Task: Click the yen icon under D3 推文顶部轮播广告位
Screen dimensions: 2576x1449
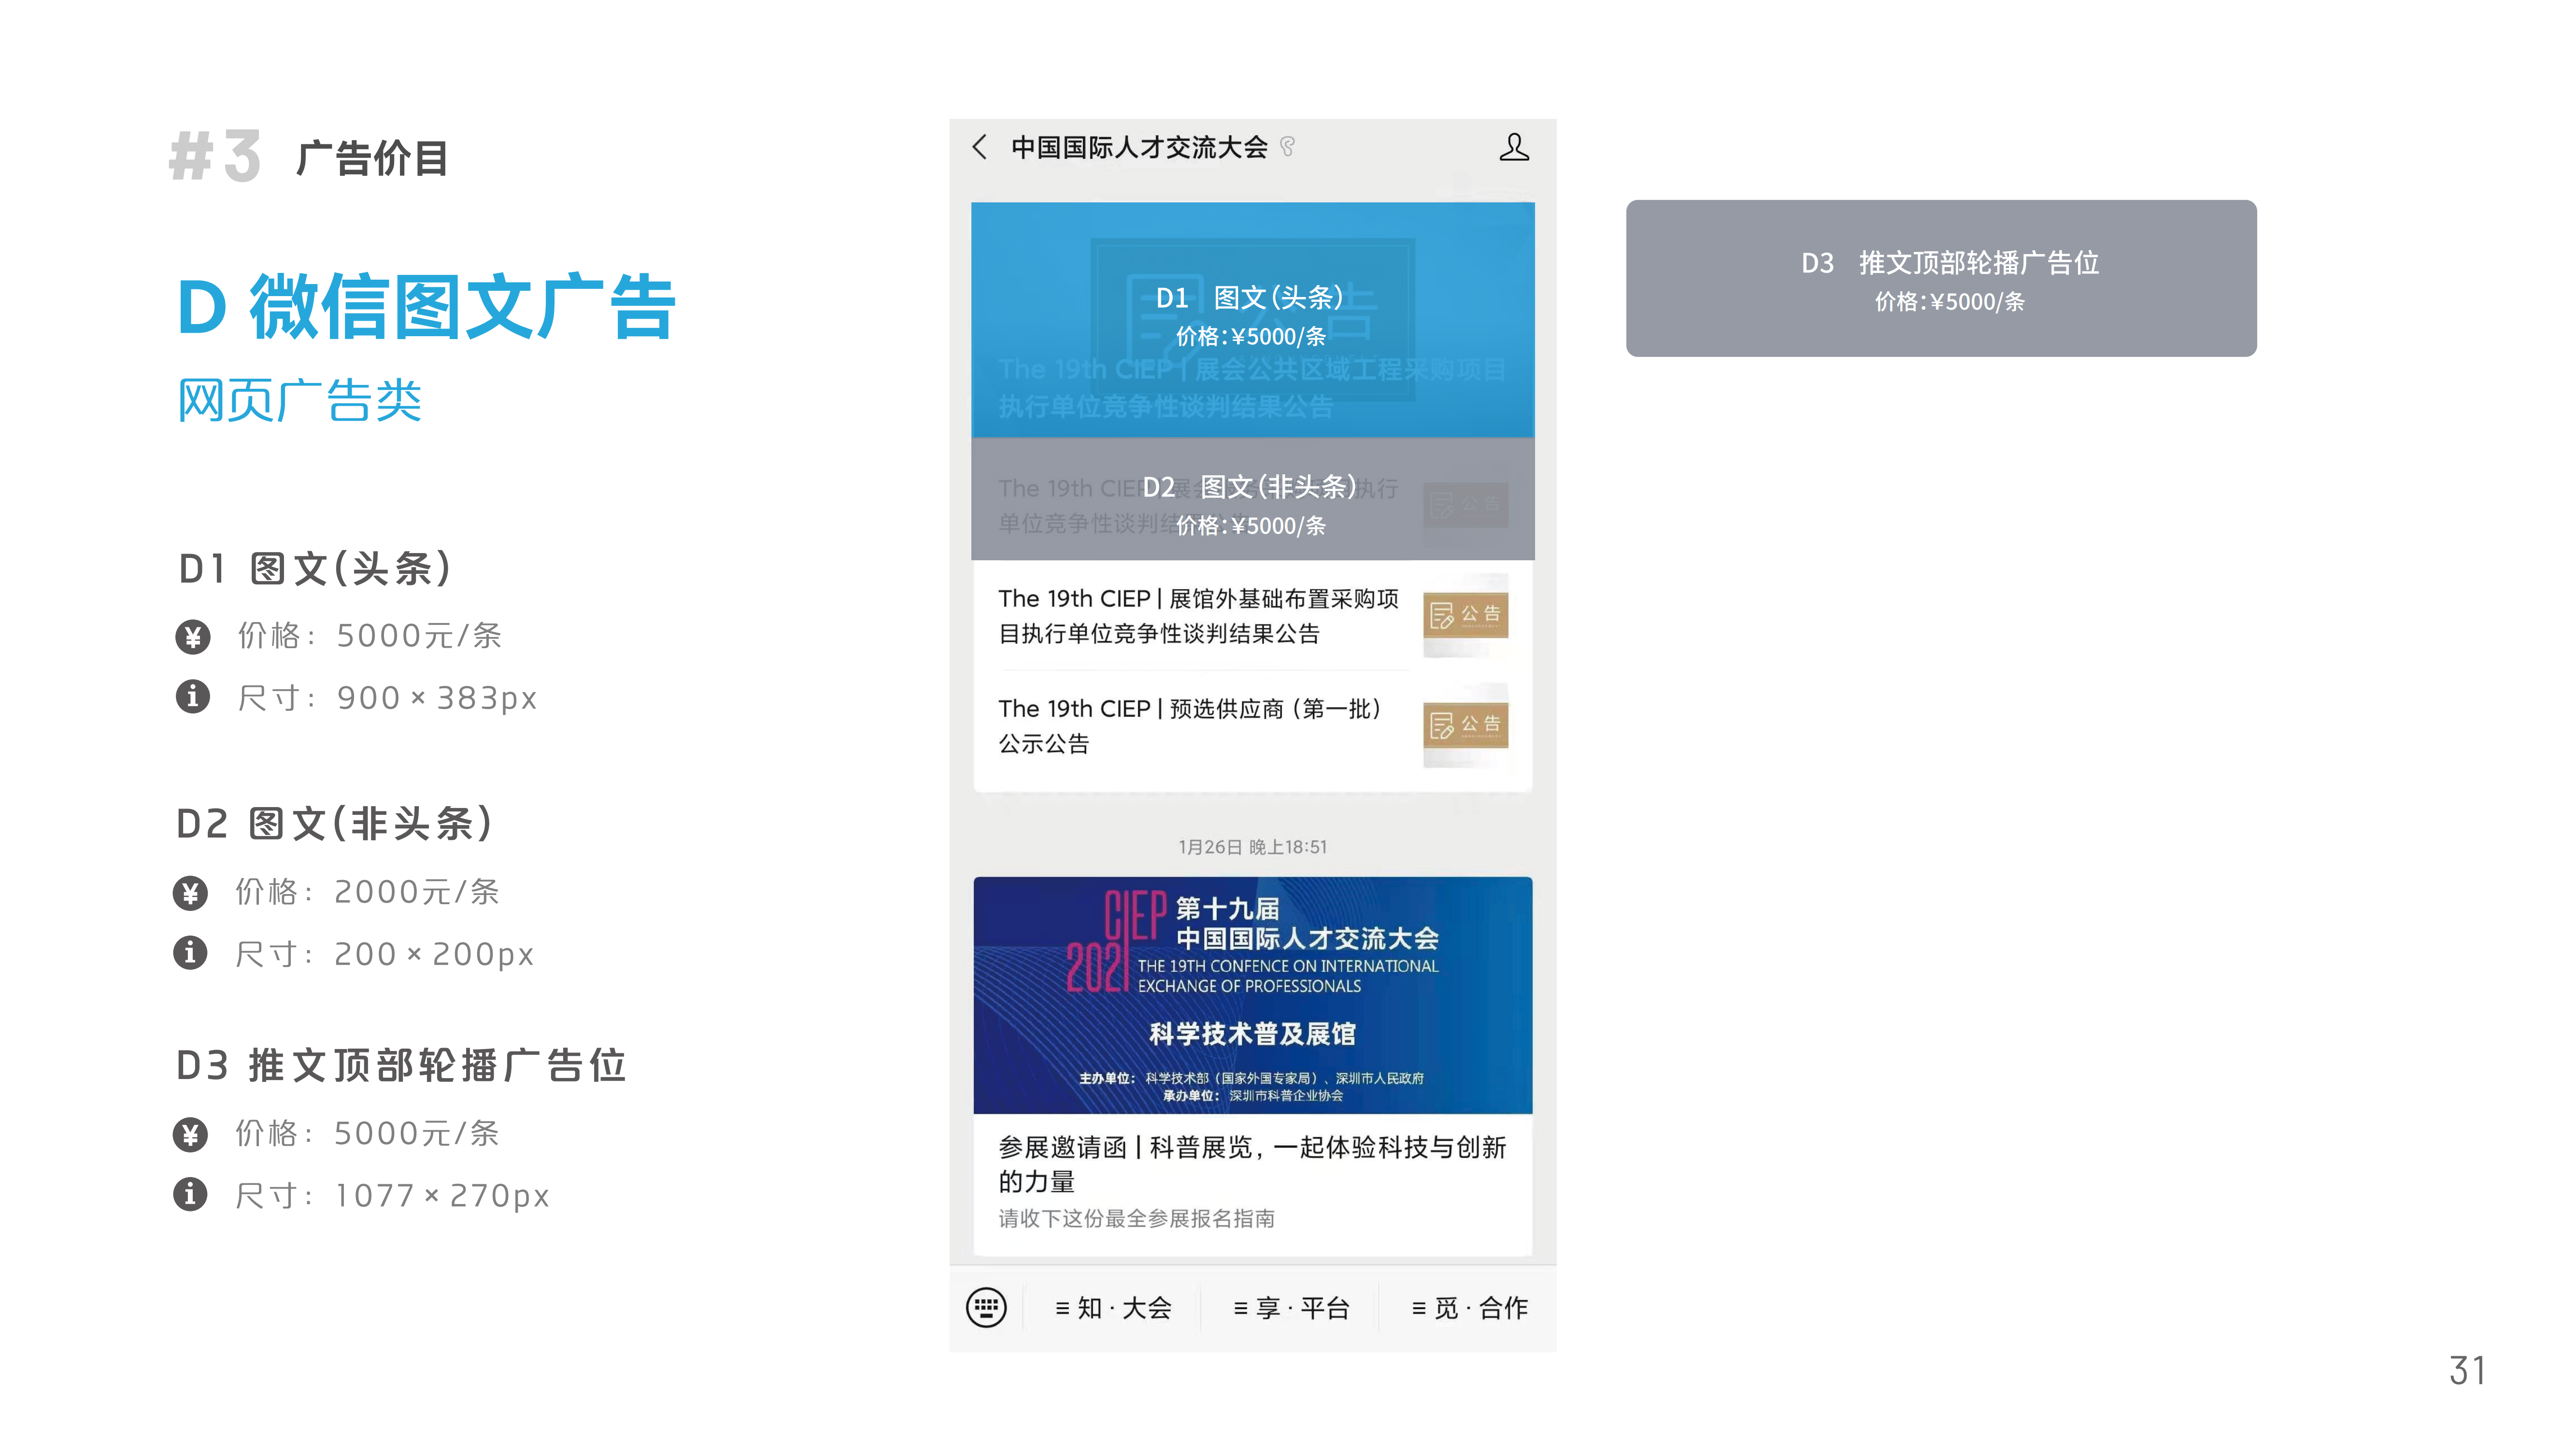Action: [x=190, y=1134]
